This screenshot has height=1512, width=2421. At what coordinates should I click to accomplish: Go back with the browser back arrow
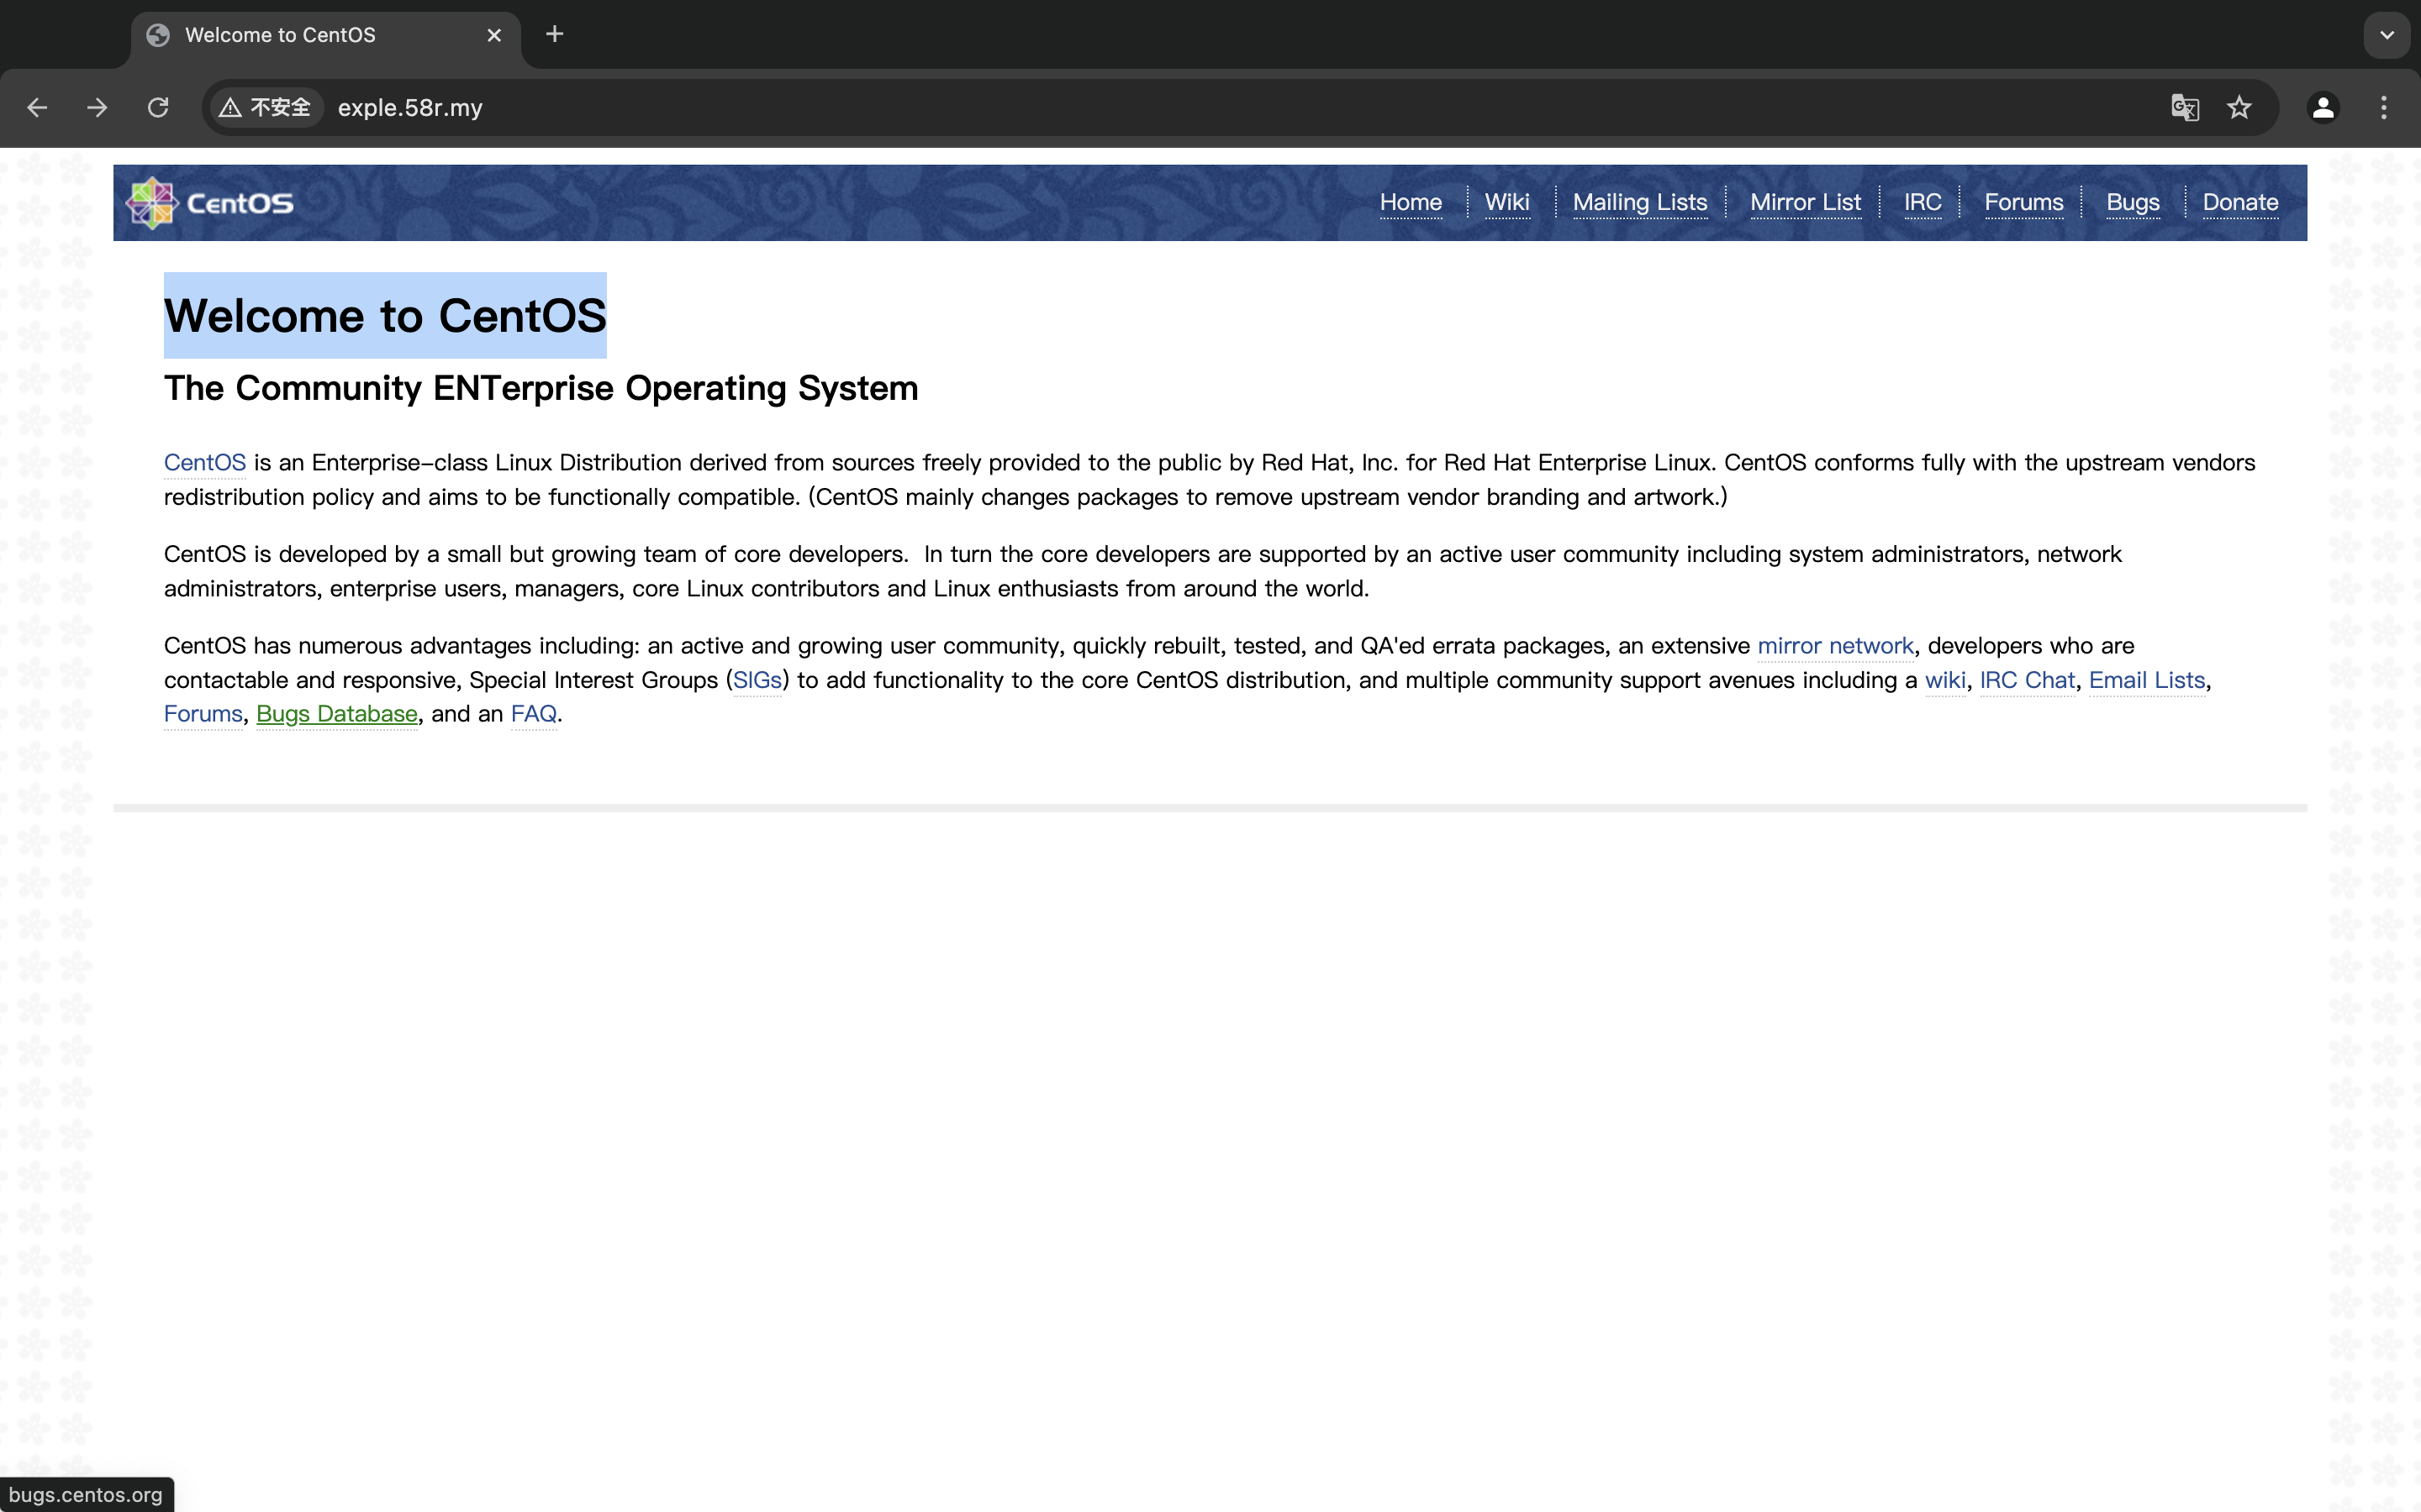(37, 107)
